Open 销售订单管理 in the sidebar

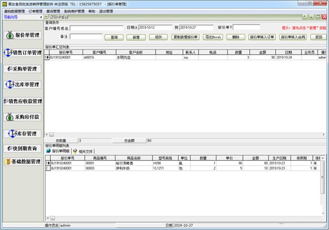(23, 53)
